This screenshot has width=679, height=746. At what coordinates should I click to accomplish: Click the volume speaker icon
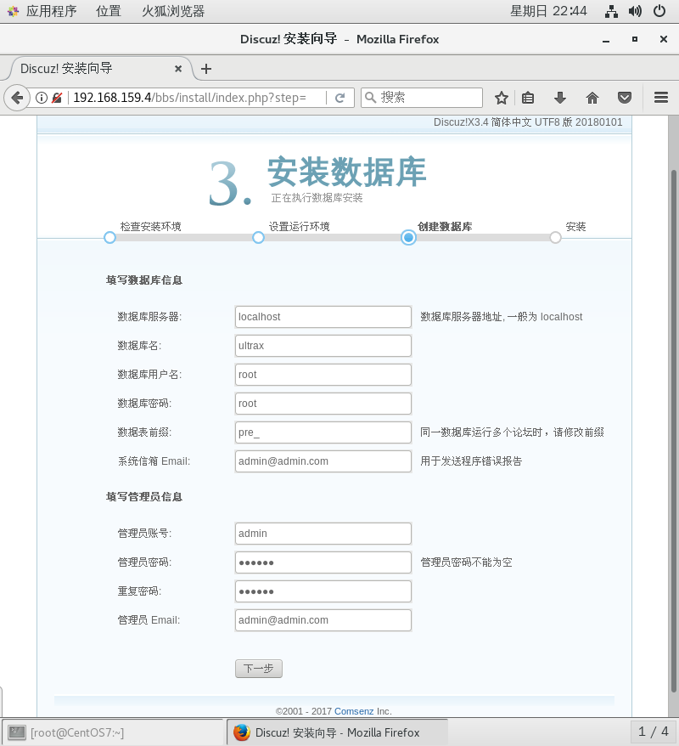pyautogui.click(x=635, y=11)
